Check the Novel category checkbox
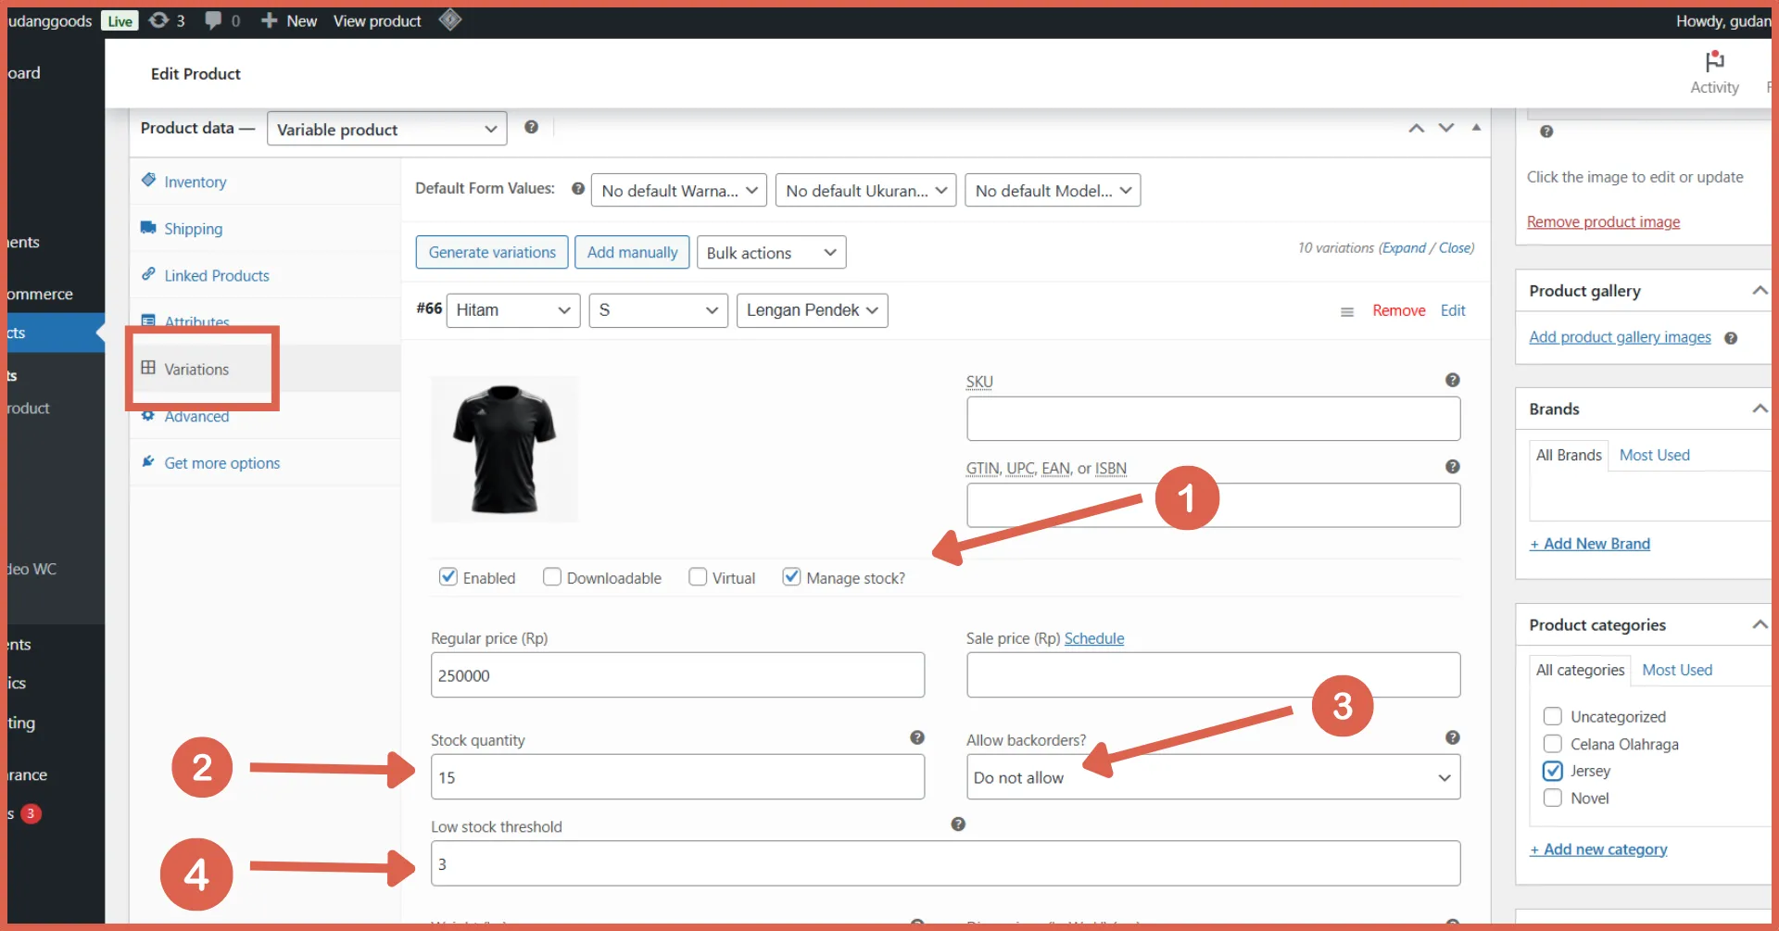The height and width of the screenshot is (931, 1779). [1553, 798]
